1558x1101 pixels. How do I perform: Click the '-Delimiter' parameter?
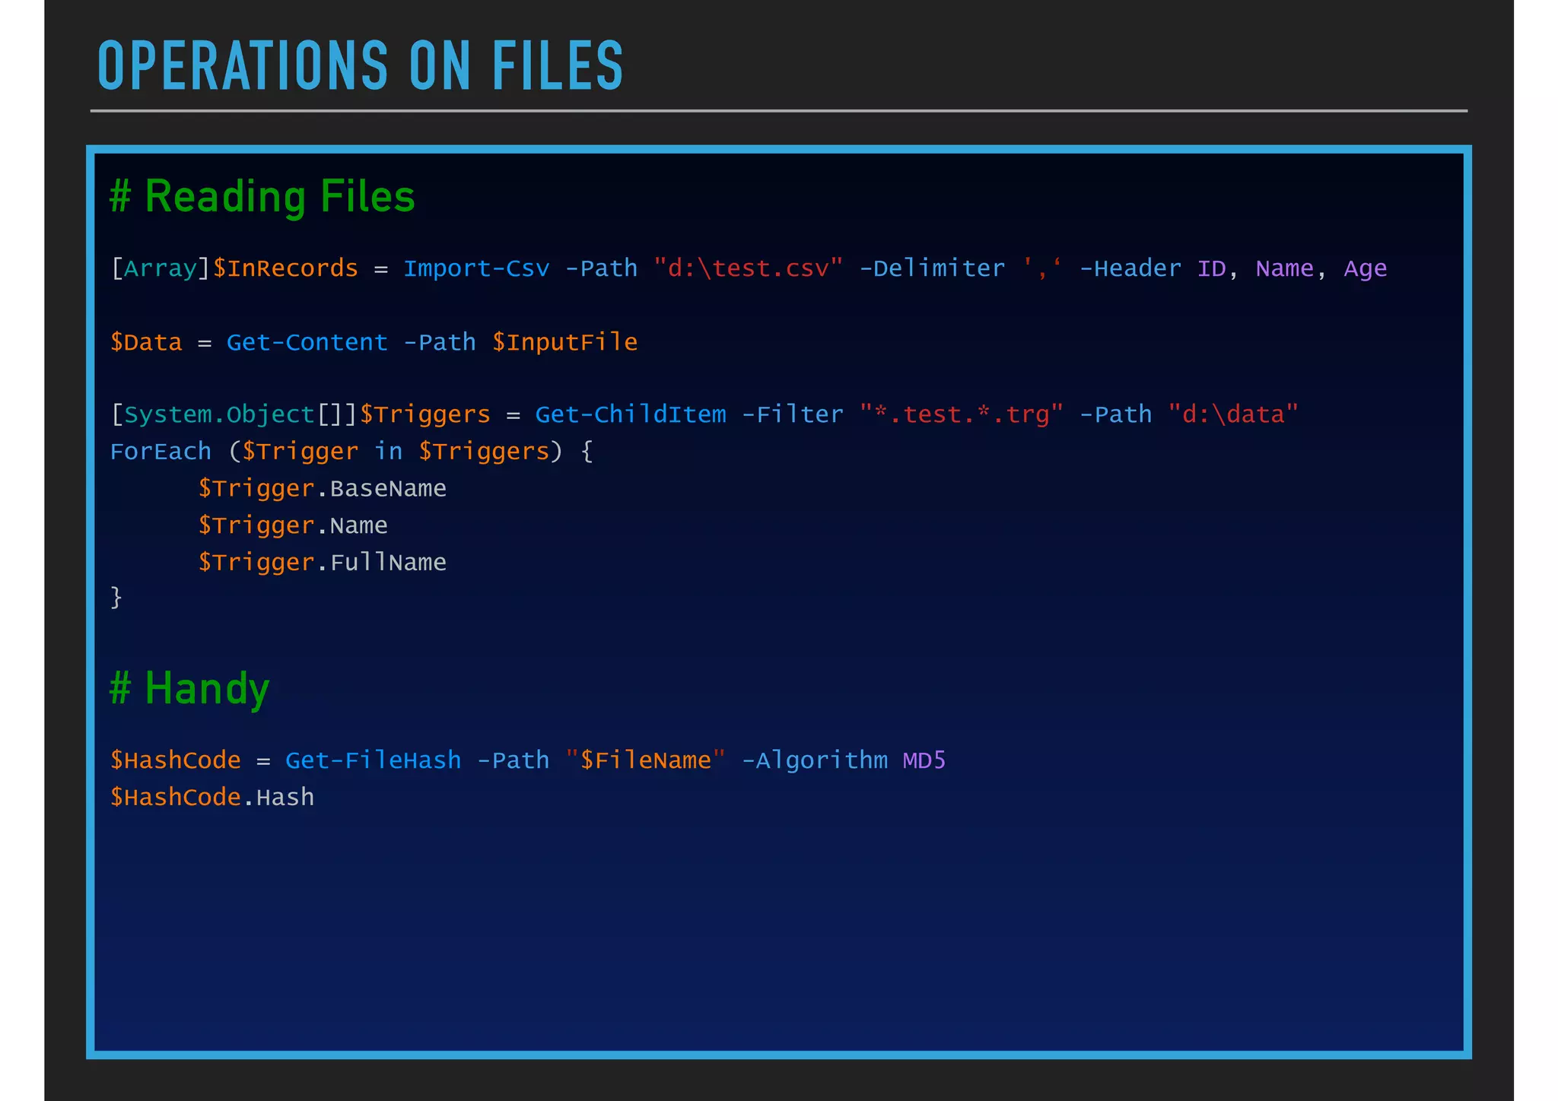(932, 268)
